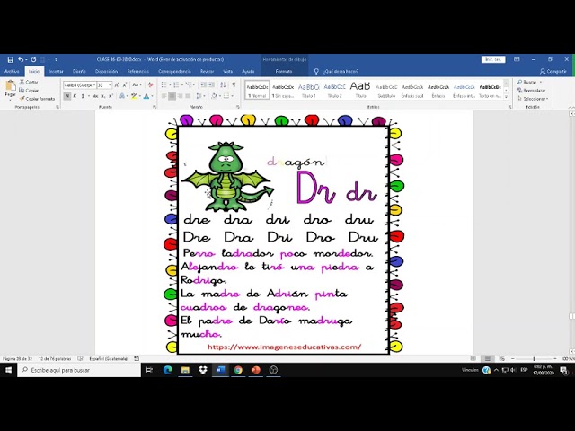Switch to the Insertar tab

pyautogui.click(x=56, y=72)
